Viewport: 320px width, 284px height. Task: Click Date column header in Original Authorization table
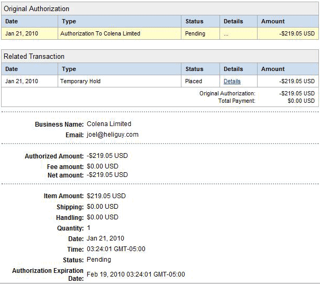[x=12, y=22]
